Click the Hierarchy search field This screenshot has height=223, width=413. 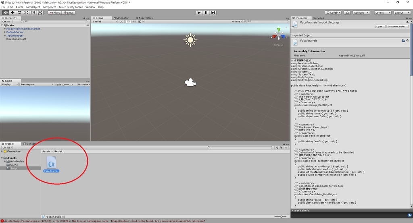coord(54,21)
